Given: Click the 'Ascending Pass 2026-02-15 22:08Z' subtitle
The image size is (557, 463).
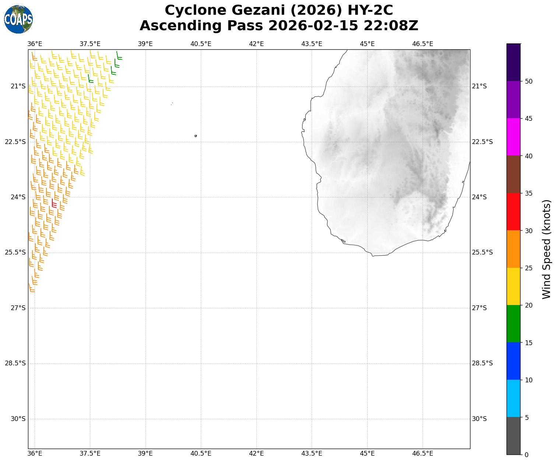Looking at the screenshot, I should click(x=279, y=26).
